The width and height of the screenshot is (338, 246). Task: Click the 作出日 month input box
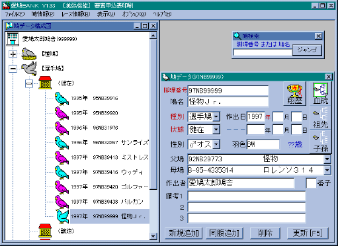[x=278, y=116]
